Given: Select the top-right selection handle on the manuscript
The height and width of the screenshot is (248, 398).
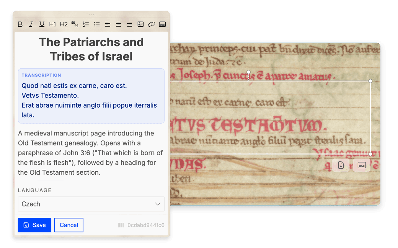Looking at the screenshot, I should click(370, 81).
